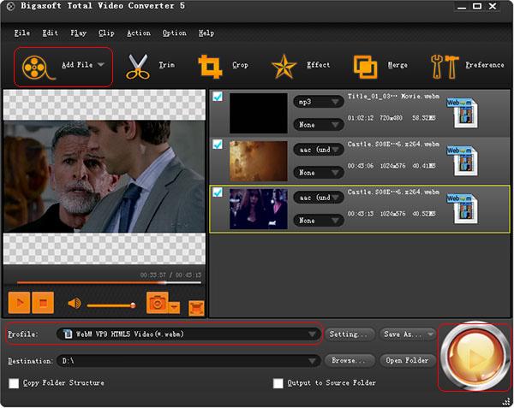Select the Crop tool icon
Viewport: 514px width, 408px height.
pyautogui.click(x=210, y=67)
